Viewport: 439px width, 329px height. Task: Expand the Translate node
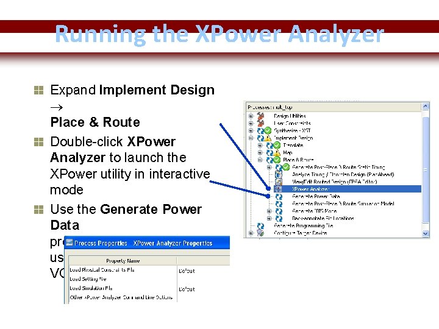click(x=260, y=145)
